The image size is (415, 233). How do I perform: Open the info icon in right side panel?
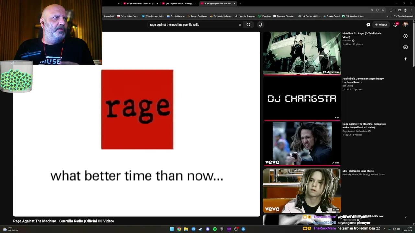point(405,36)
